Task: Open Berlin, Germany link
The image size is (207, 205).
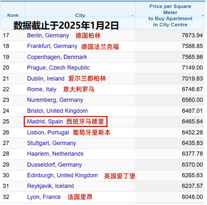Action: click(x=48, y=35)
